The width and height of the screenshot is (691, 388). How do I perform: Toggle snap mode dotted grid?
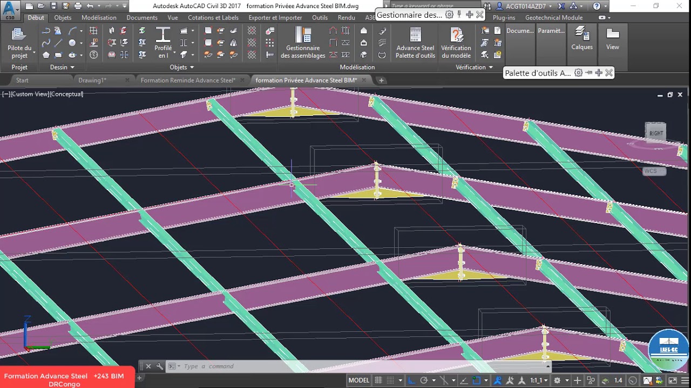click(390, 380)
